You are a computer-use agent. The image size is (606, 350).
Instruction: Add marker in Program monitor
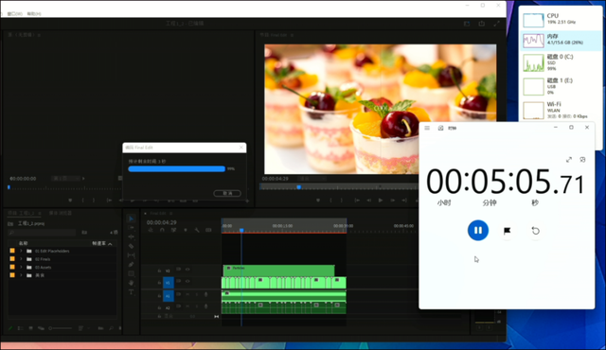click(x=318, y=201)
